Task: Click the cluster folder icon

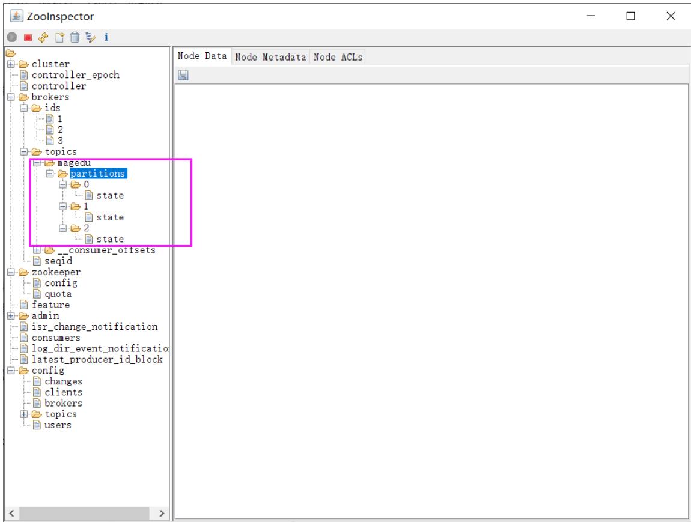Action: (24, 64)
